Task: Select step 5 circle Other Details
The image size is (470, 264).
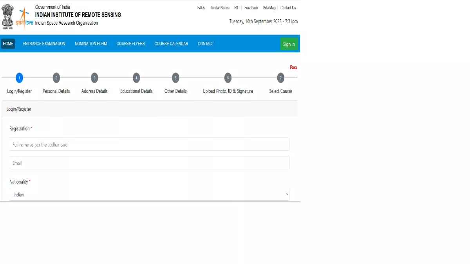Action: click(175, 78)
